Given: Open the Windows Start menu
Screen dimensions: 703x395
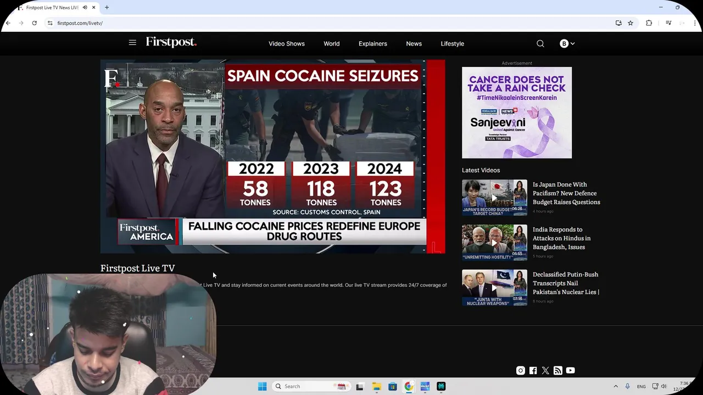Looking at the screenshot, I should pos(263,386).
